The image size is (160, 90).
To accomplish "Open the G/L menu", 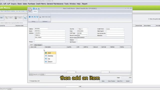I will tap(1, 4).
